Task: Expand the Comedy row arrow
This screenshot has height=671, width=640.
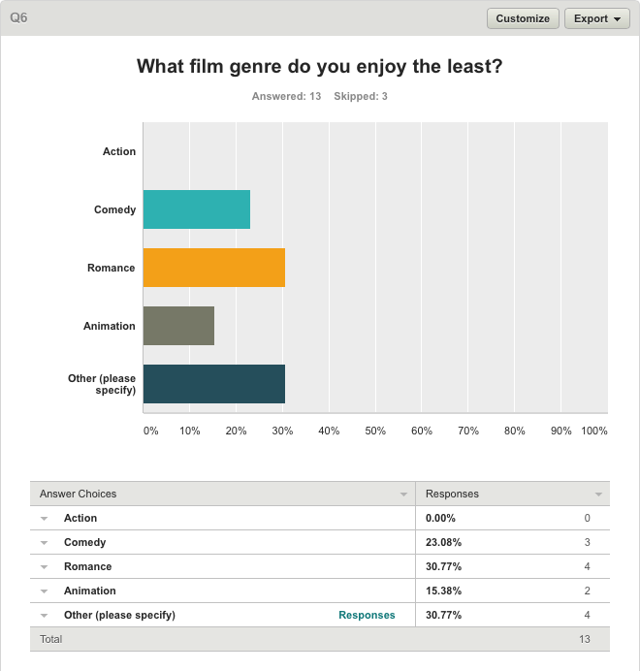Action: coord(44,543)
